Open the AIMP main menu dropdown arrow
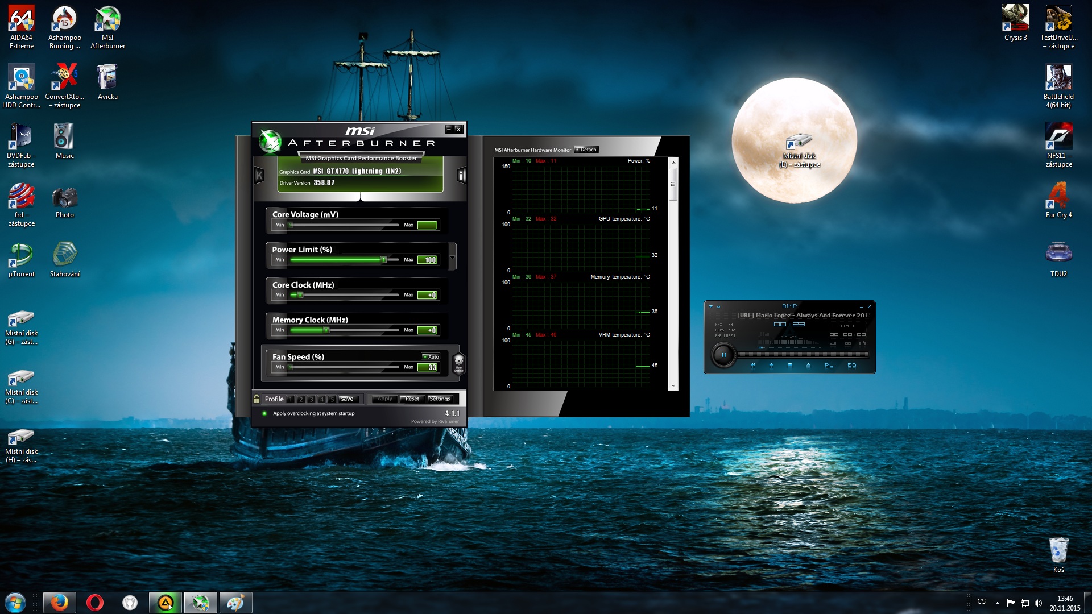The height and width of the screenshot is (614, 1092). tap(710, 306)
